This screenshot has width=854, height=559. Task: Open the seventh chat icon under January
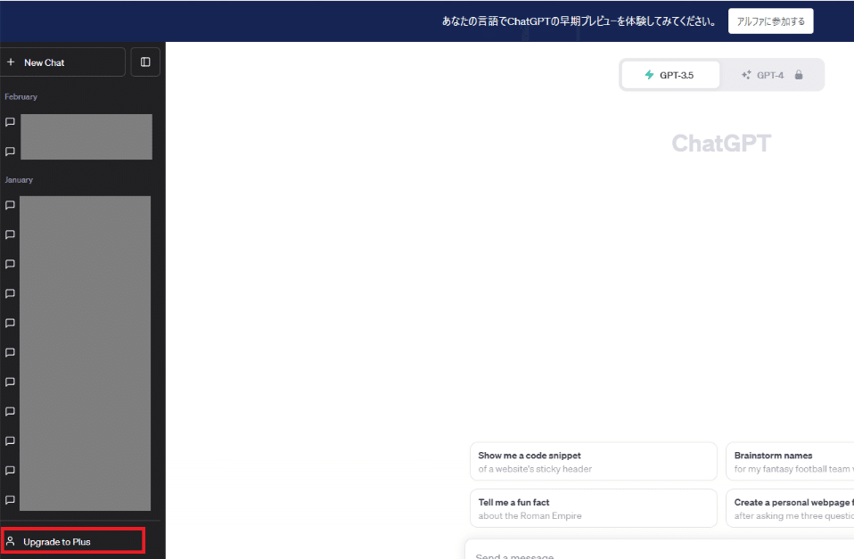pos(10,382)
